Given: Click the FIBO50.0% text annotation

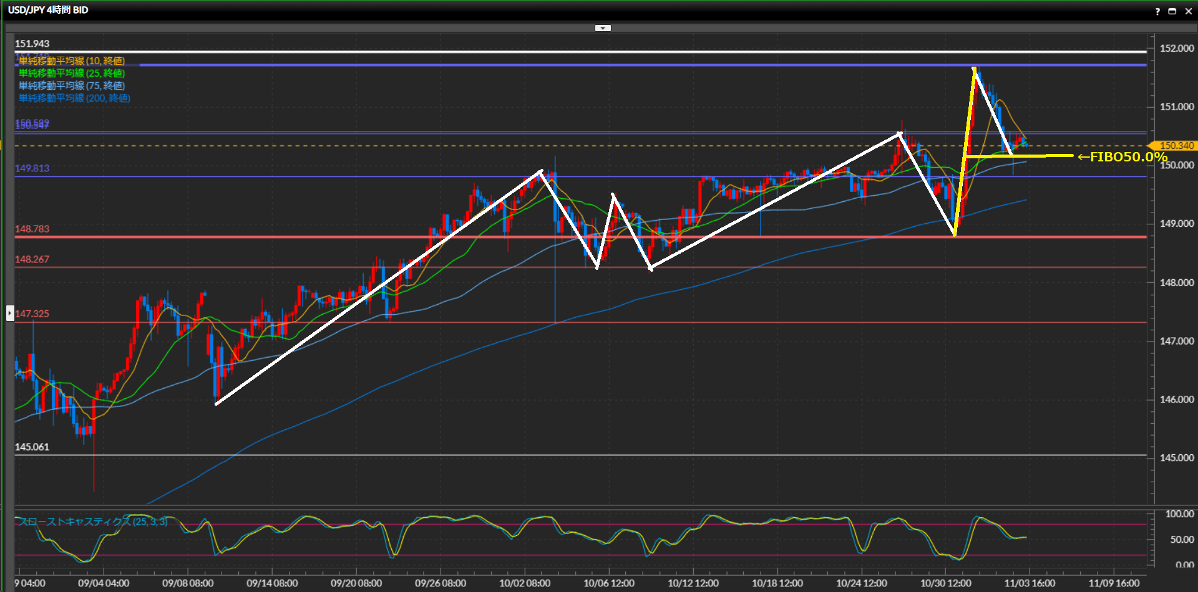Looking at the screenshot, I should 1122,157.
